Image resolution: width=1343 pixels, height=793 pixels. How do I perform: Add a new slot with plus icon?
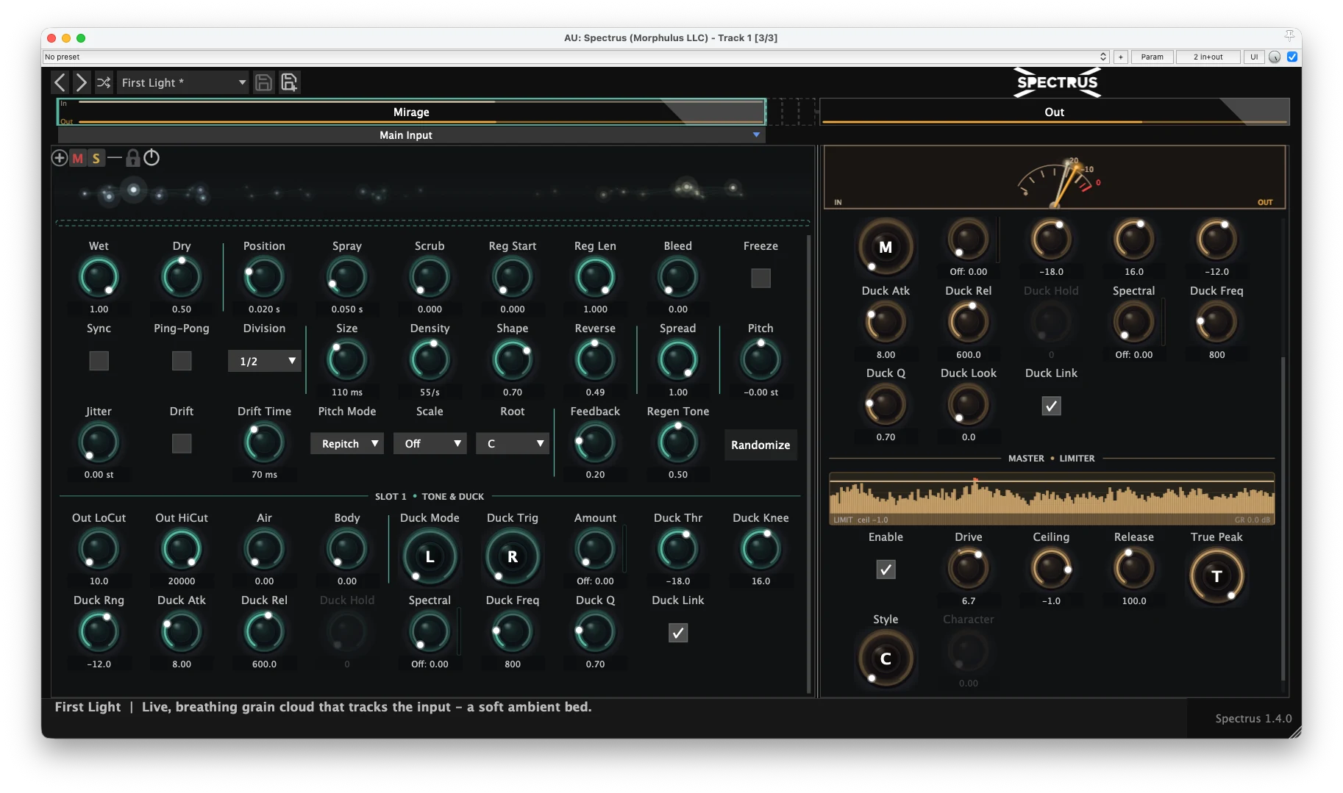point(60,157)
